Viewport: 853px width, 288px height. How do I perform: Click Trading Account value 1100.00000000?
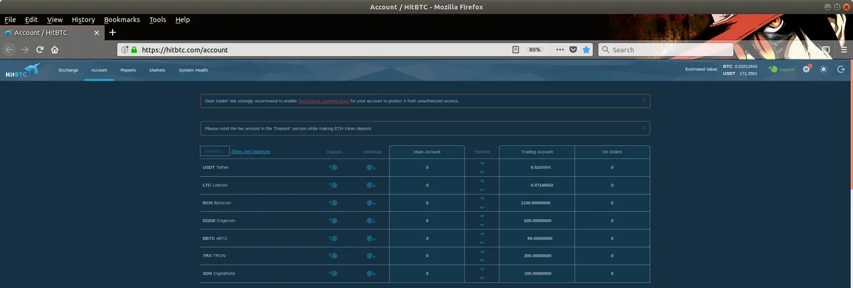point(536,203)
